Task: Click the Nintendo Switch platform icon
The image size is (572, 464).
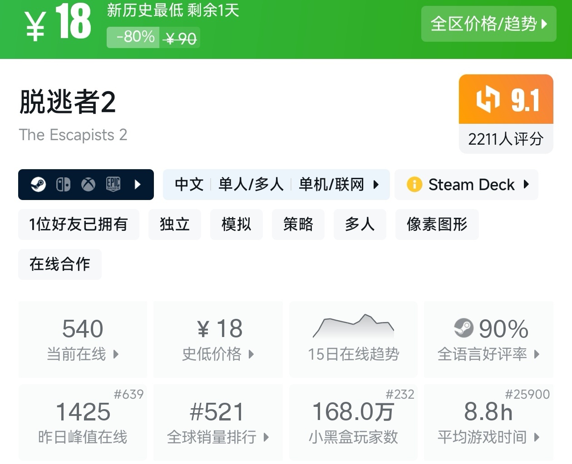Action: 63,184
